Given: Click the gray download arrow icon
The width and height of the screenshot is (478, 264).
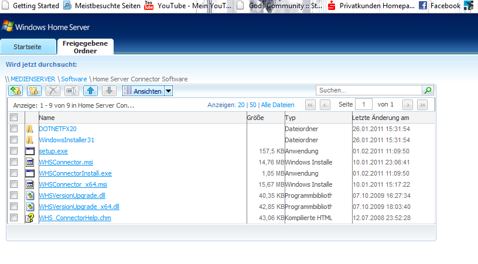Looking at the screenshot, I should tap(108, 91).
